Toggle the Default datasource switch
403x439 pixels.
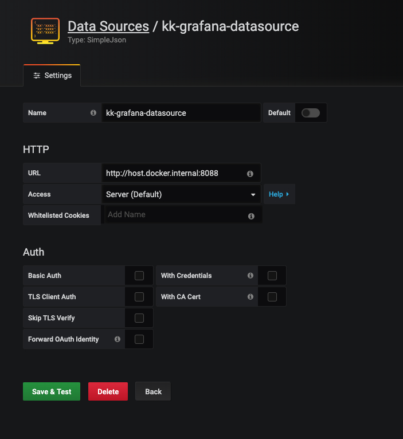pyautogui.click(x=311, y=113)
